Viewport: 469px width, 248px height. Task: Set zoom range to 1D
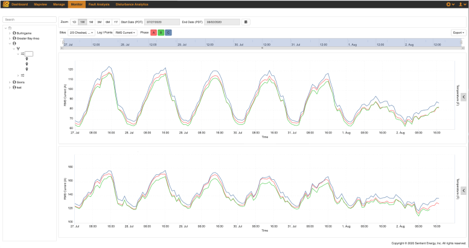coord(74,22)
